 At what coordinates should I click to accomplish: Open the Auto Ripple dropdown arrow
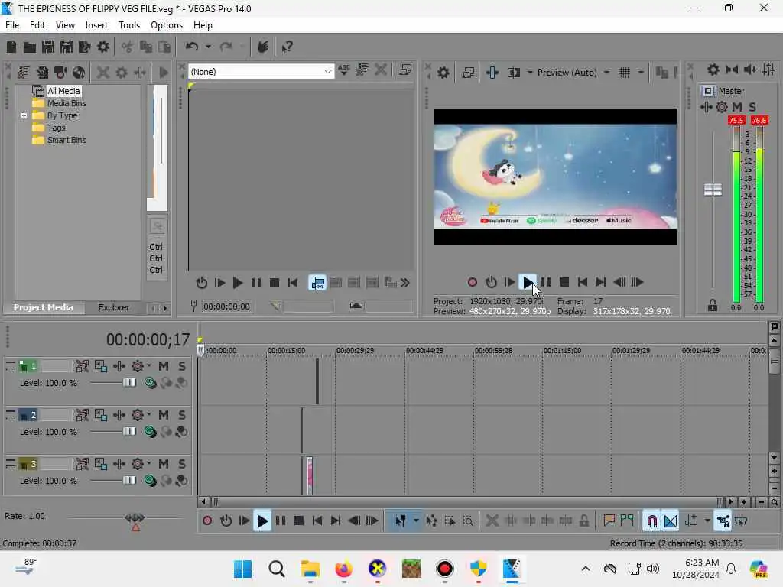click(707, 521)
